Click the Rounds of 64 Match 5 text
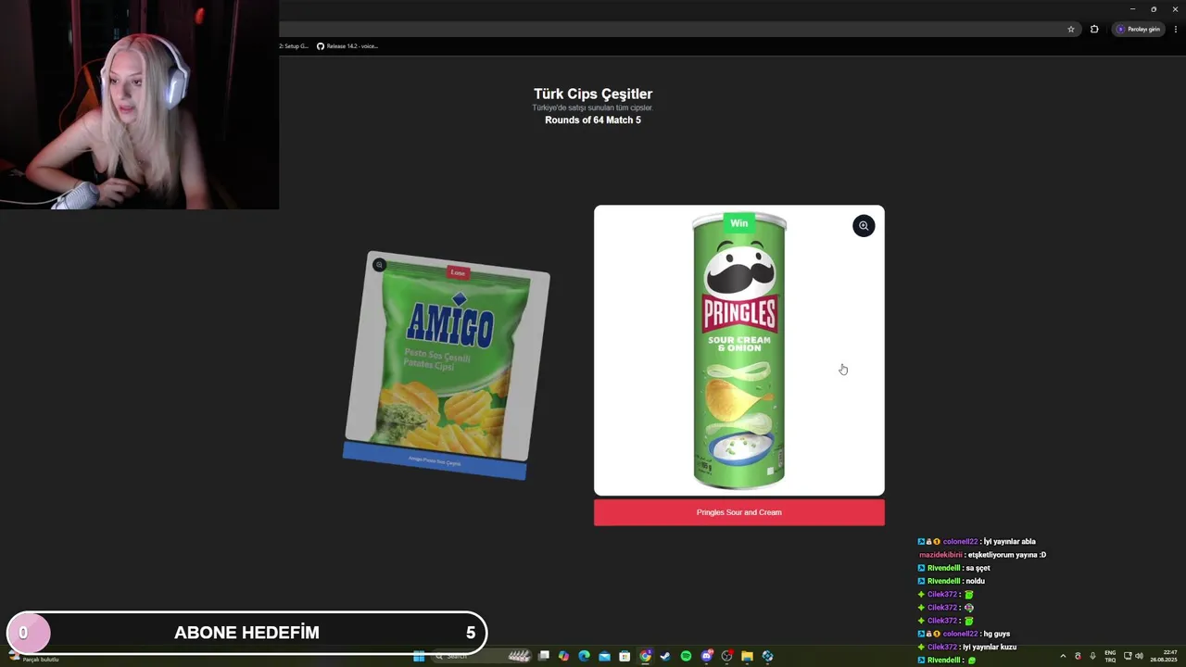 [593, 120]
